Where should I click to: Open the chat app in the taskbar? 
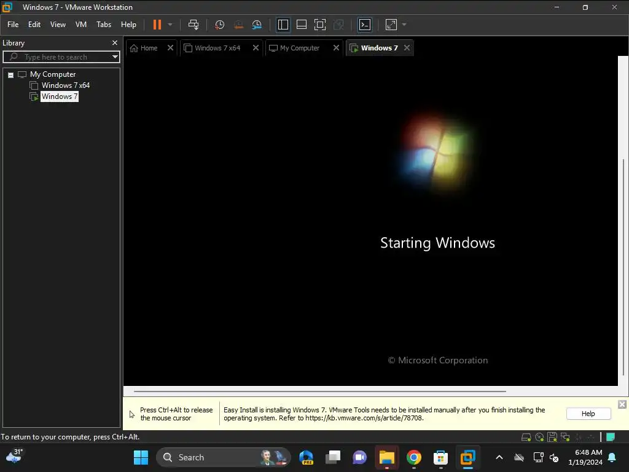coord(359,457)
